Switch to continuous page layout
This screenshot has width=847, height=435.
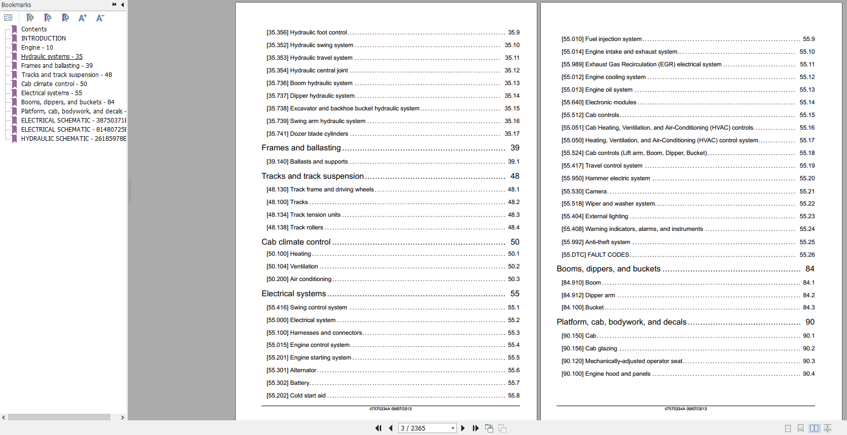click(x=801, y=428)
